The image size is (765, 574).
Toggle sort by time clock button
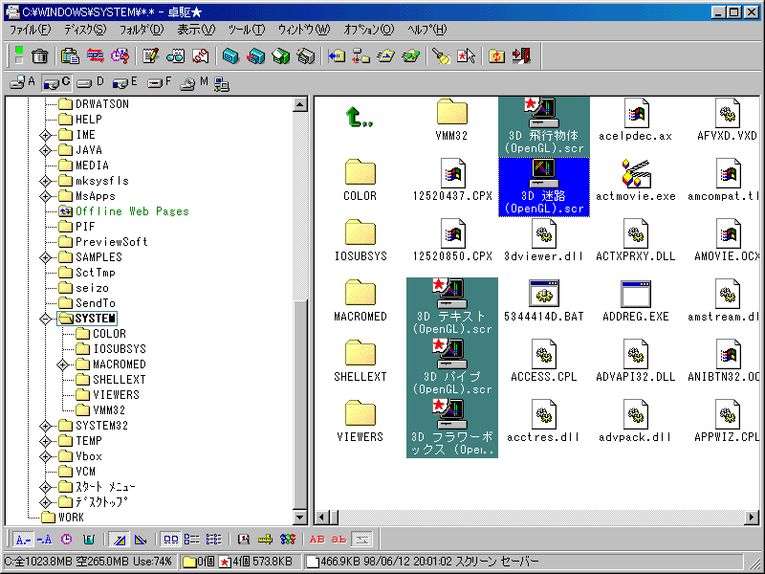[66, 539]
